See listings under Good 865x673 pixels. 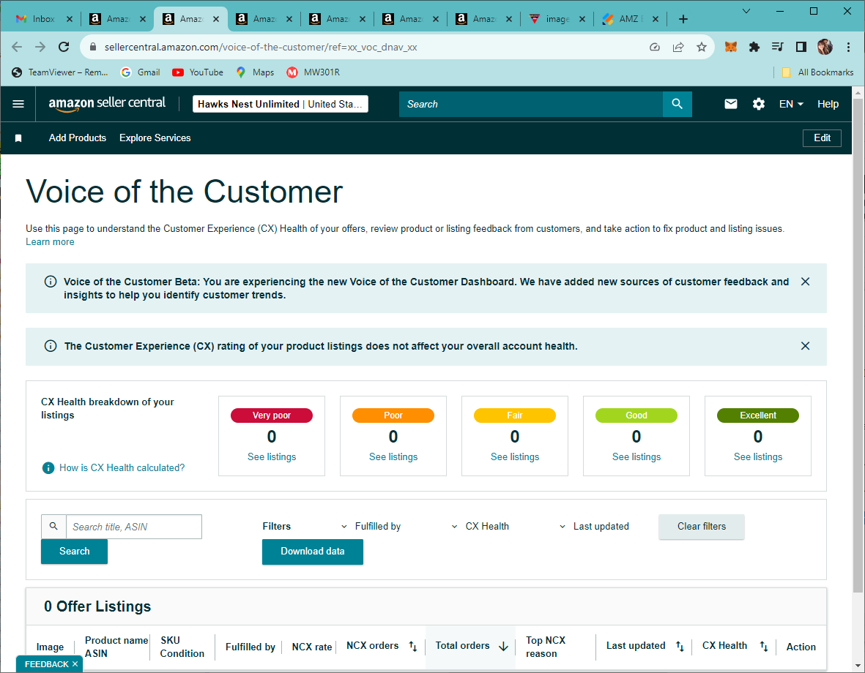pos(636,457)
